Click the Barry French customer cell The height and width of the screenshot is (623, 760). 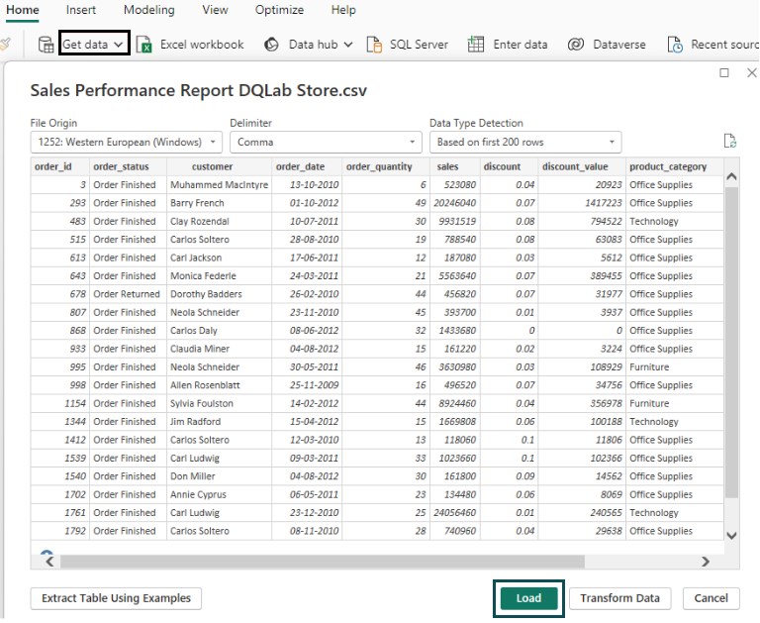coord(219,203)
